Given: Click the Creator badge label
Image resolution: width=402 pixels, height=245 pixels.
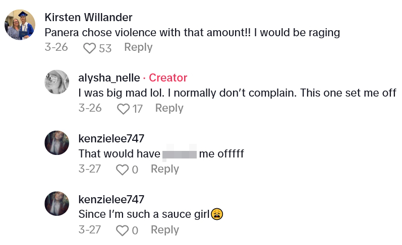Looking at the screenshot, I should pos(168,77).
